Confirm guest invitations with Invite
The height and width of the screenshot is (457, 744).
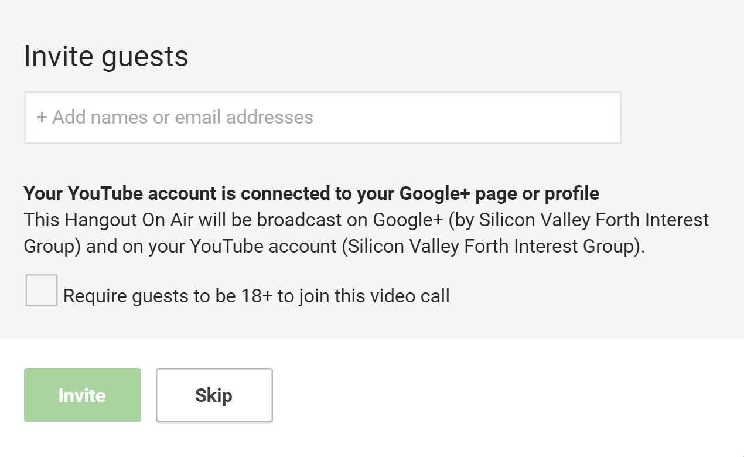coord(81,395)
